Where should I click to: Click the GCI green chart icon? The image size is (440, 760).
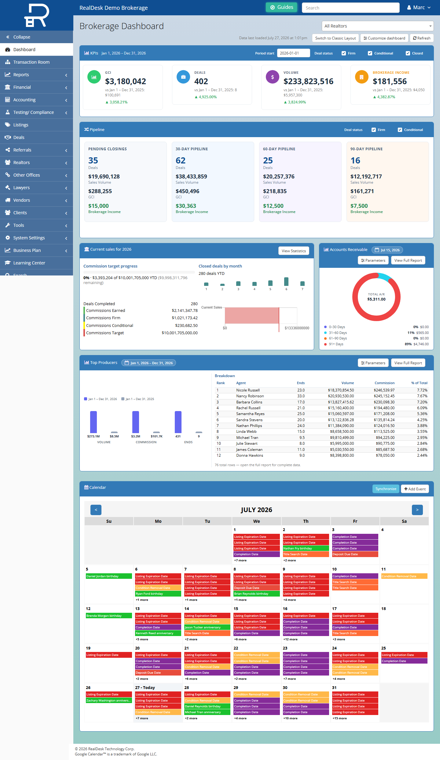click(x=94, y=77)
